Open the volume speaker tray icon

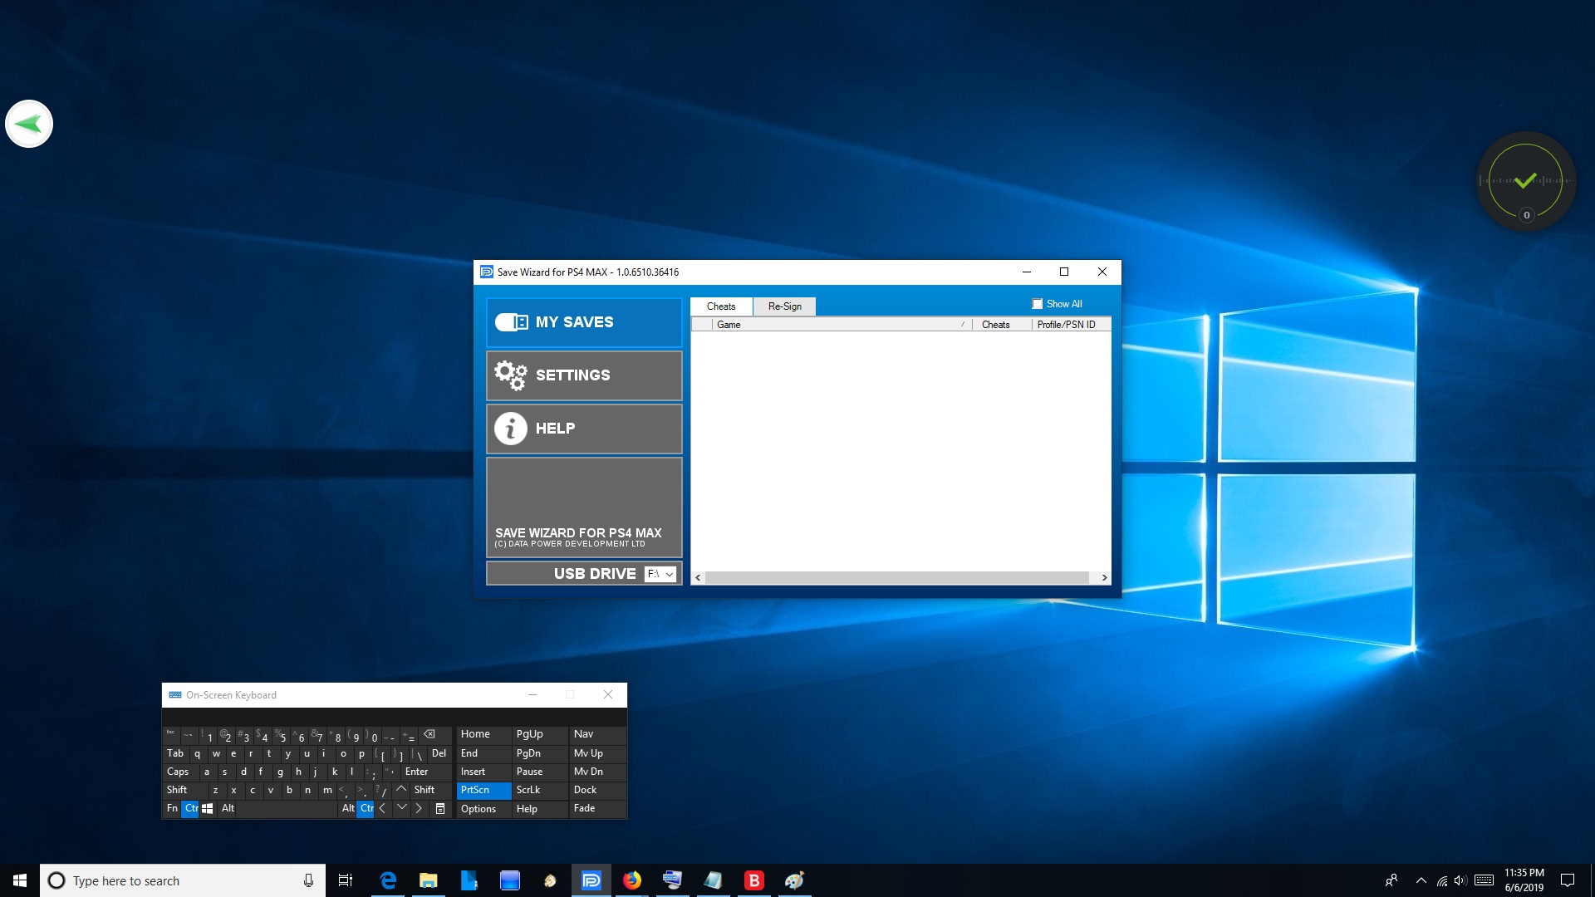pyautogui.click(x=1460, y=880)
